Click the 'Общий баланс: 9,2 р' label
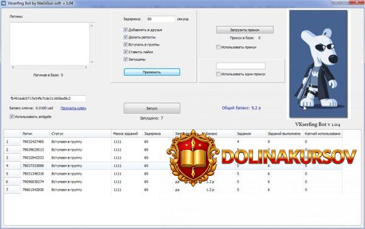 click(241, 108)
